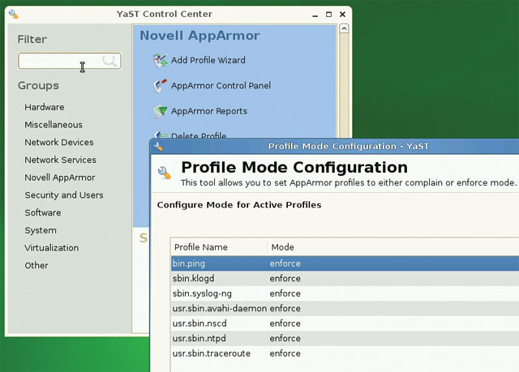The height and width of the screenshot is (372, 519).
Task: Click scroll-up arrow in YaST Control Center
Action: (344, 28)
